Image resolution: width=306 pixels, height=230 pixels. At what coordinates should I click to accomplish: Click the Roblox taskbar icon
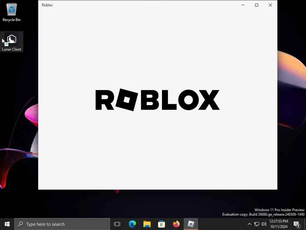click(191, 224)
